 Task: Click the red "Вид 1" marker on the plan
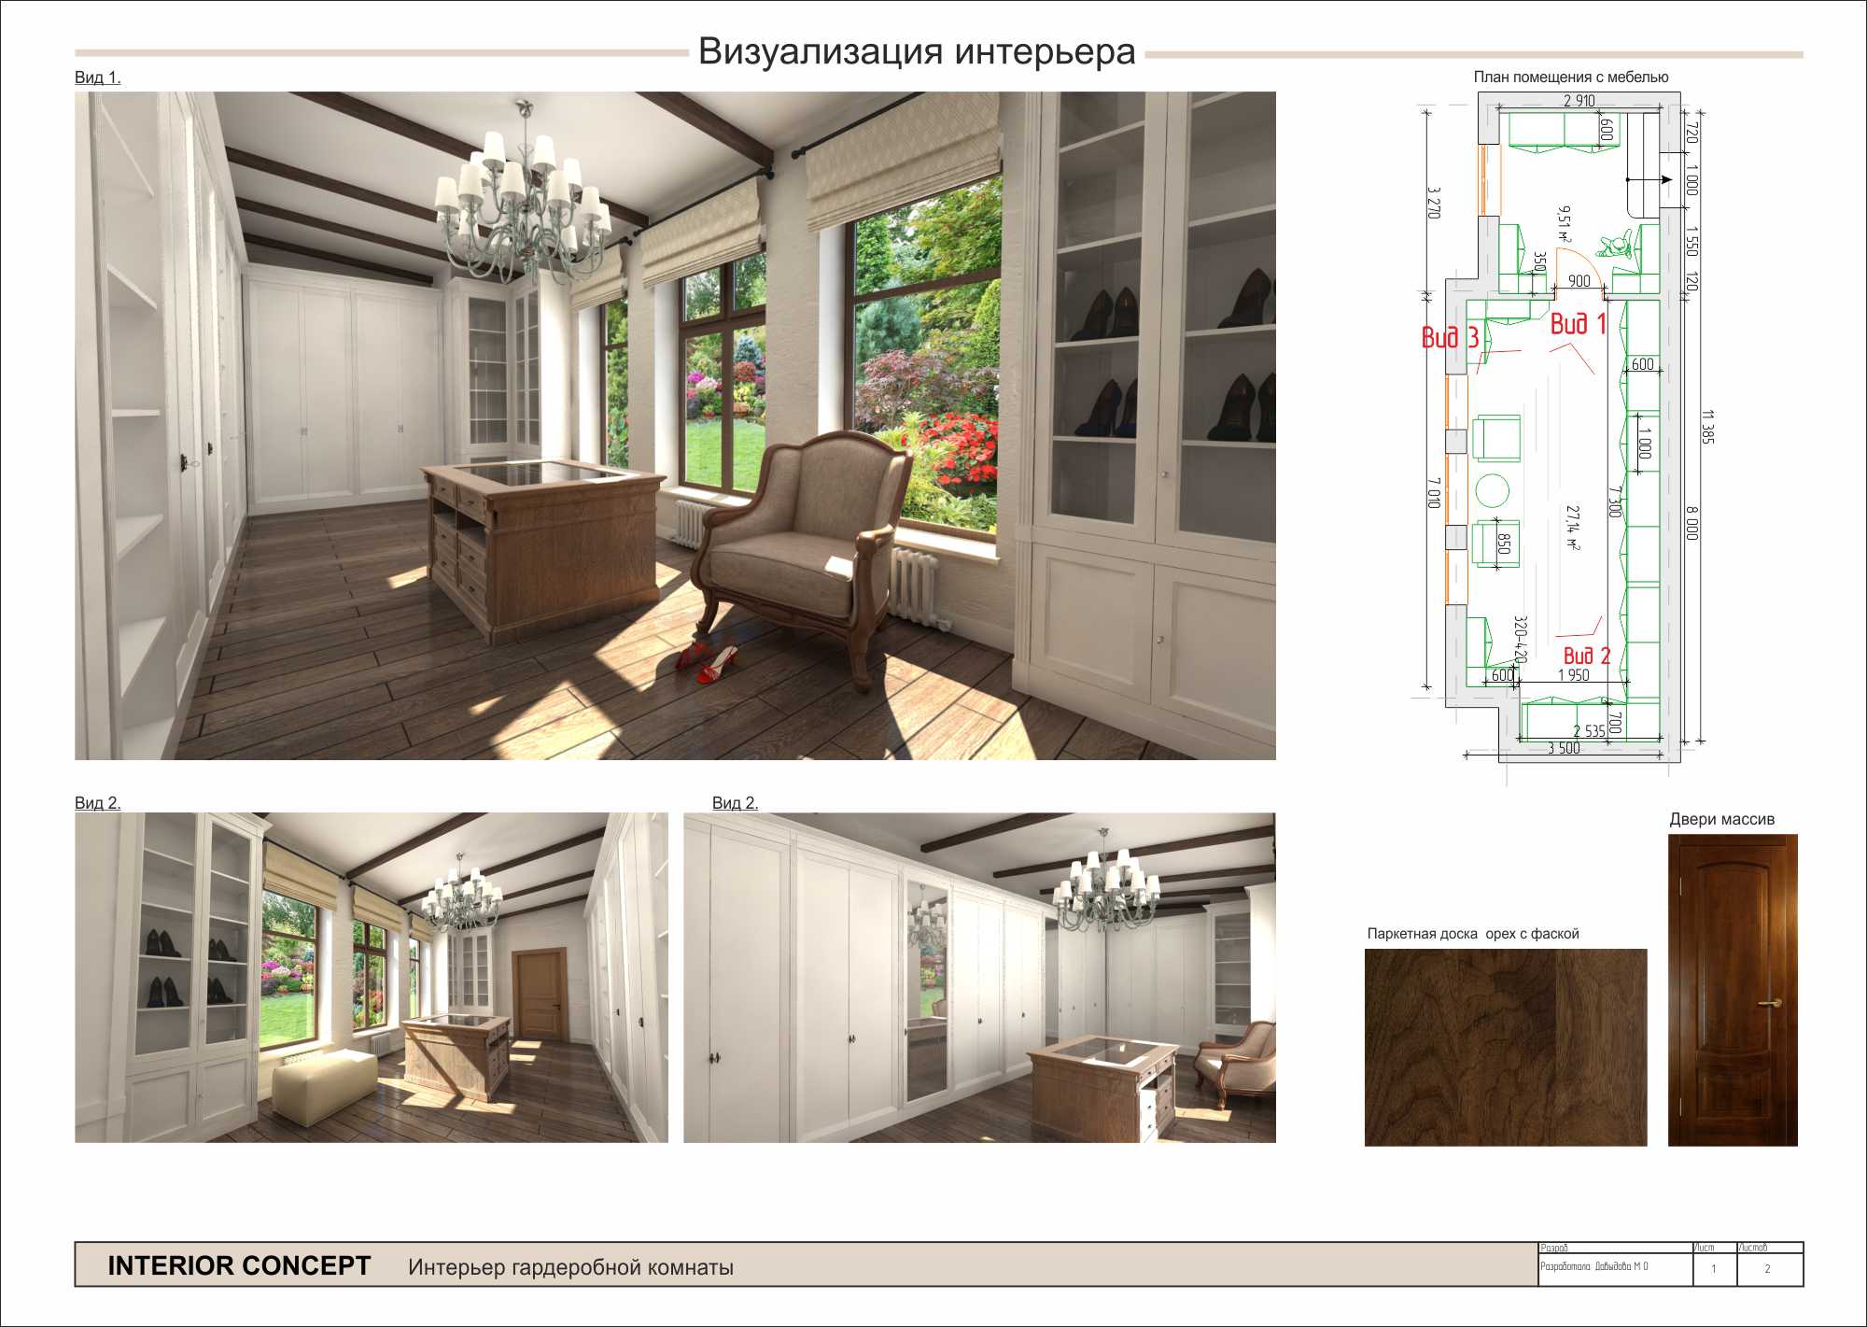(x=1579, y=324)
